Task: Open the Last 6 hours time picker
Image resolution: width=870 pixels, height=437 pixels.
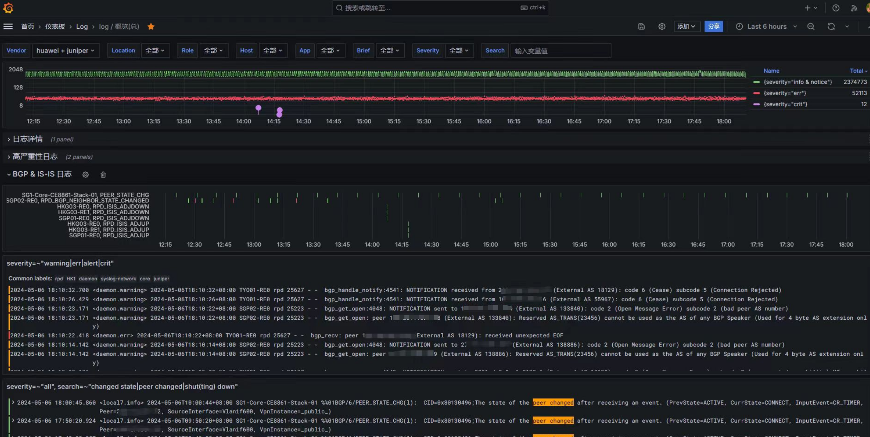Action: click(766, 26)
